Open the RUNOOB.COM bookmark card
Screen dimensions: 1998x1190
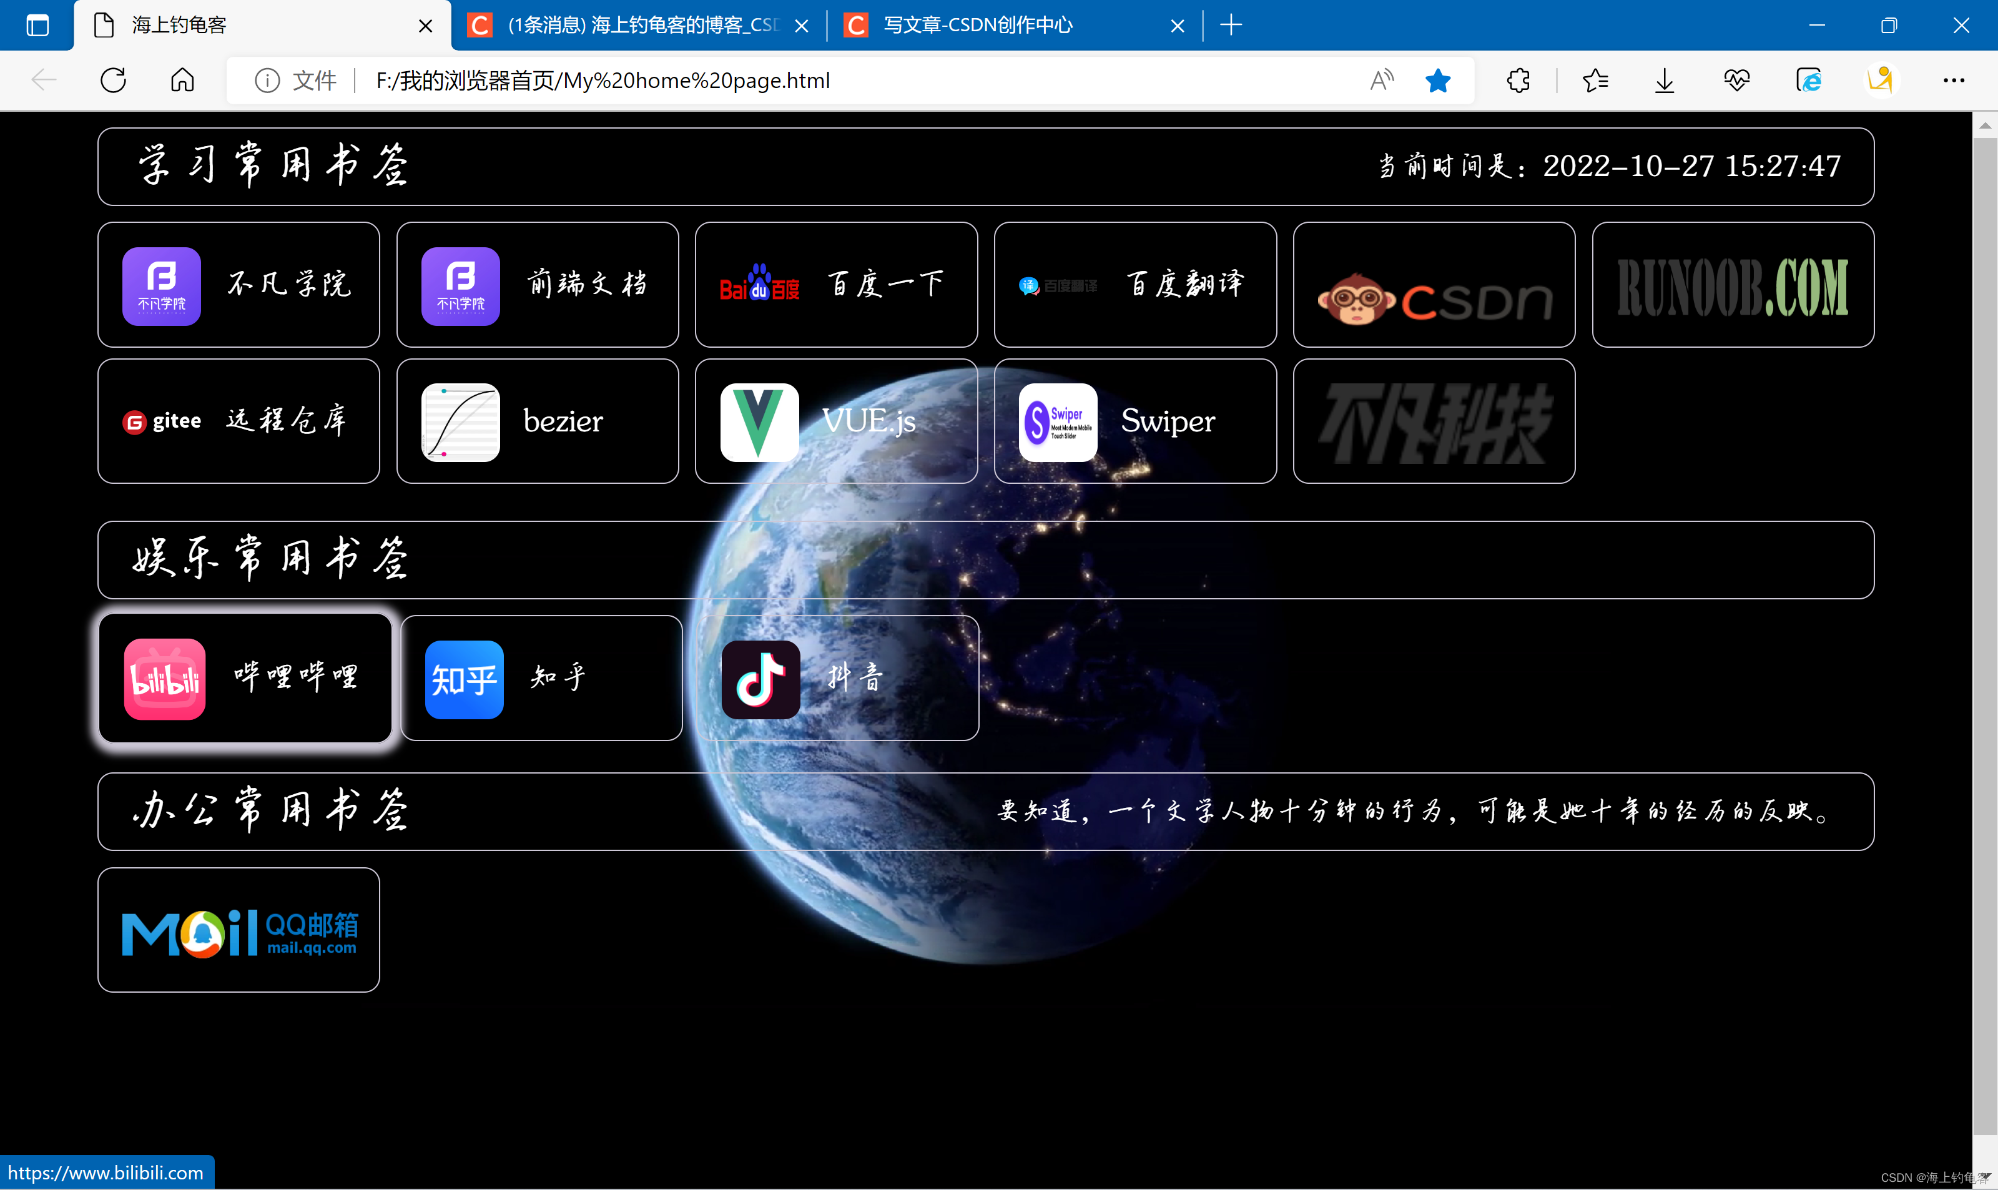pyautogui.click(x=1733, y=285)
